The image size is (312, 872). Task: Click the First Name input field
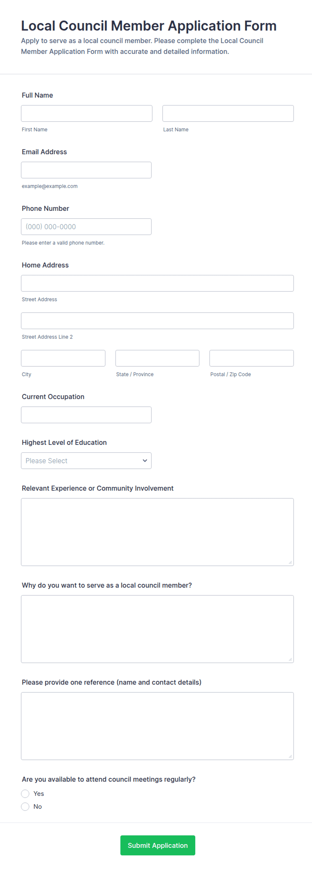point(87,113)
